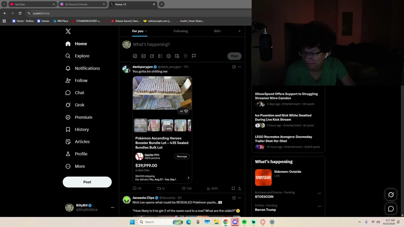Favorite the eBay listing heart icon

(186, 111)
